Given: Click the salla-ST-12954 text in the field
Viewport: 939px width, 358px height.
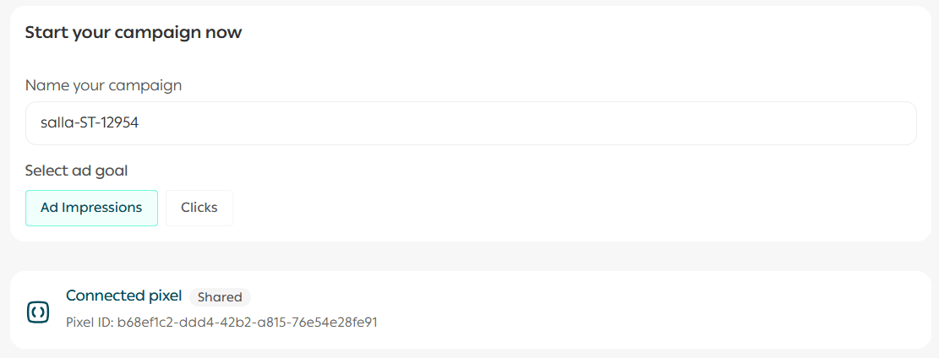Looking at the screenshot, I should (x=89, y=123).
